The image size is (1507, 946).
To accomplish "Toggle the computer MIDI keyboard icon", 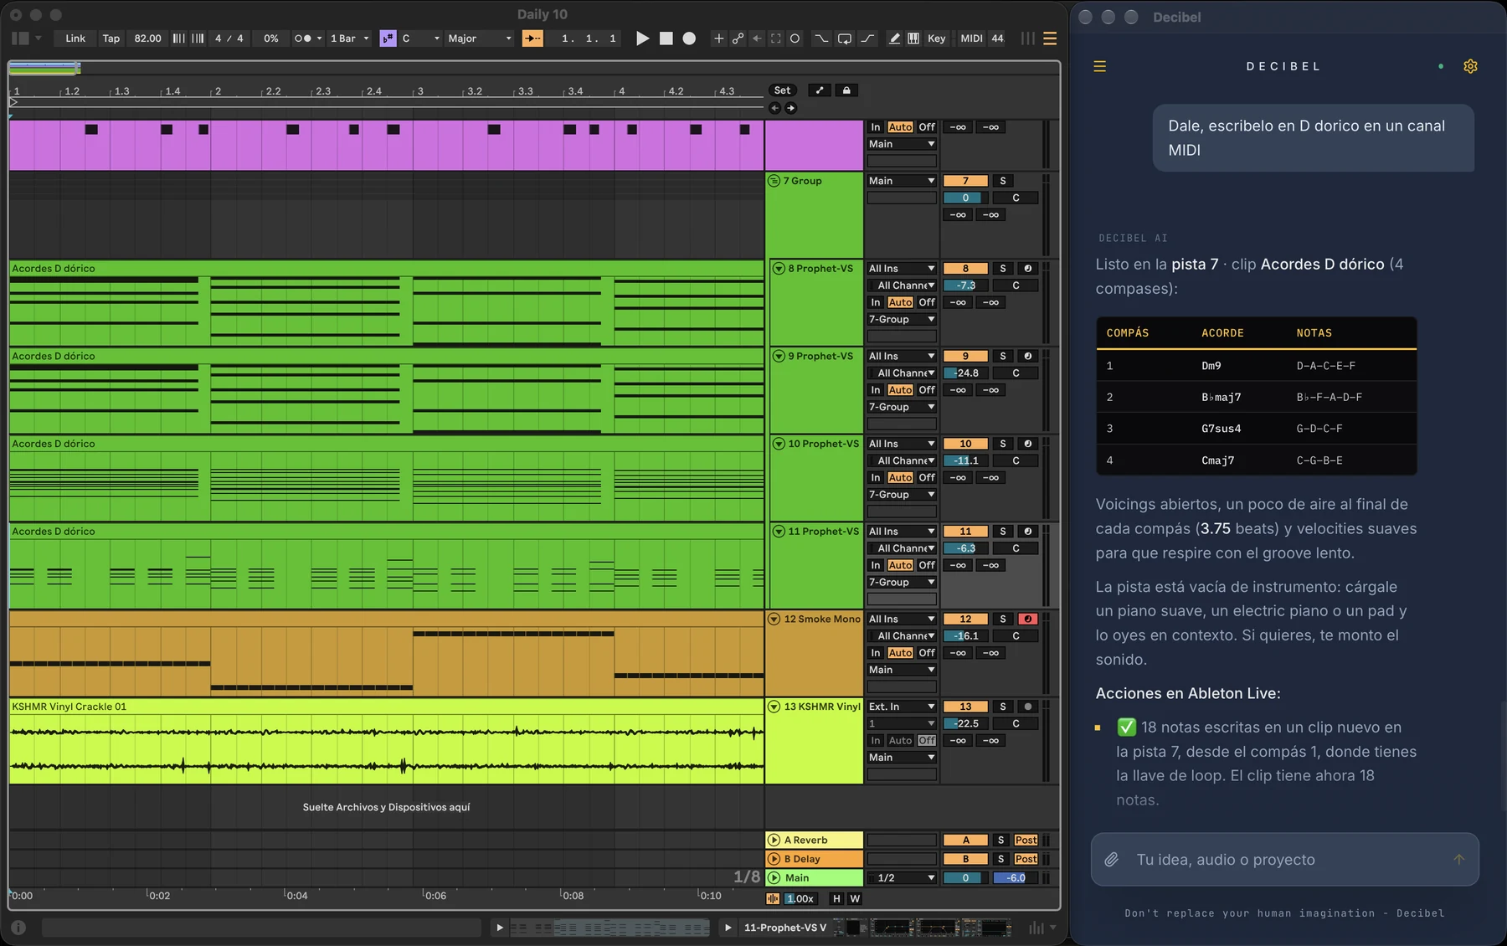I will click(913, 39).
